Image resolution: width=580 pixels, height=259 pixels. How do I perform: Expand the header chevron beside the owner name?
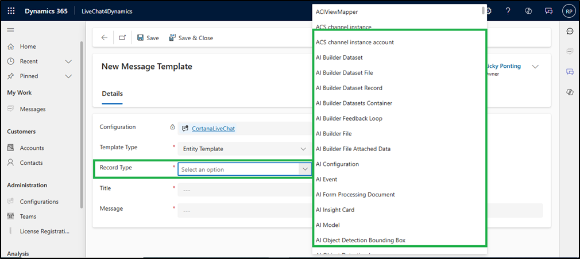[535, 67]
